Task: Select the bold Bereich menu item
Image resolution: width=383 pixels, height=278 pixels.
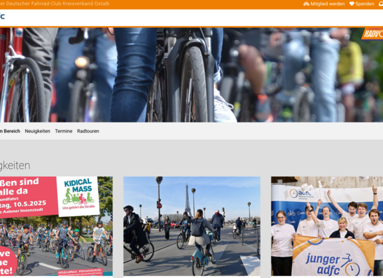Action: pos(10,131)
